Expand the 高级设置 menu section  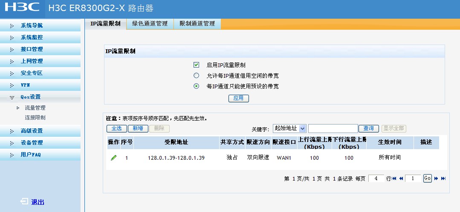pyautogui.click(x=32, y=131)
